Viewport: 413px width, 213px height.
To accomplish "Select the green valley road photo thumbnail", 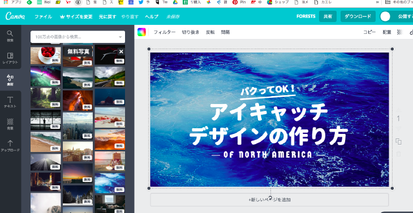I will pyautogui.click(x=110, y=76).
